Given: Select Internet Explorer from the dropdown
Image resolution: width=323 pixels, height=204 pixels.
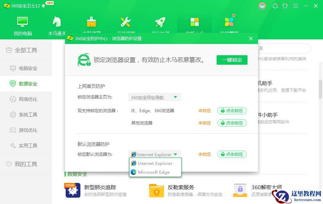Looking at the screenshot, I should (x=156, y=163).
